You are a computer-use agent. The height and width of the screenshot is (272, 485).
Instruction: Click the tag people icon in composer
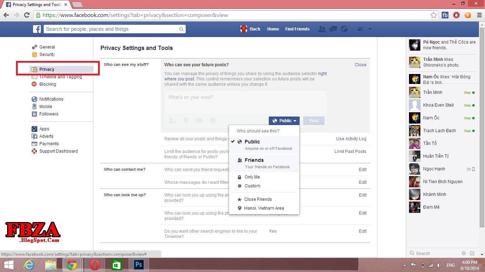tap(172, 121)
